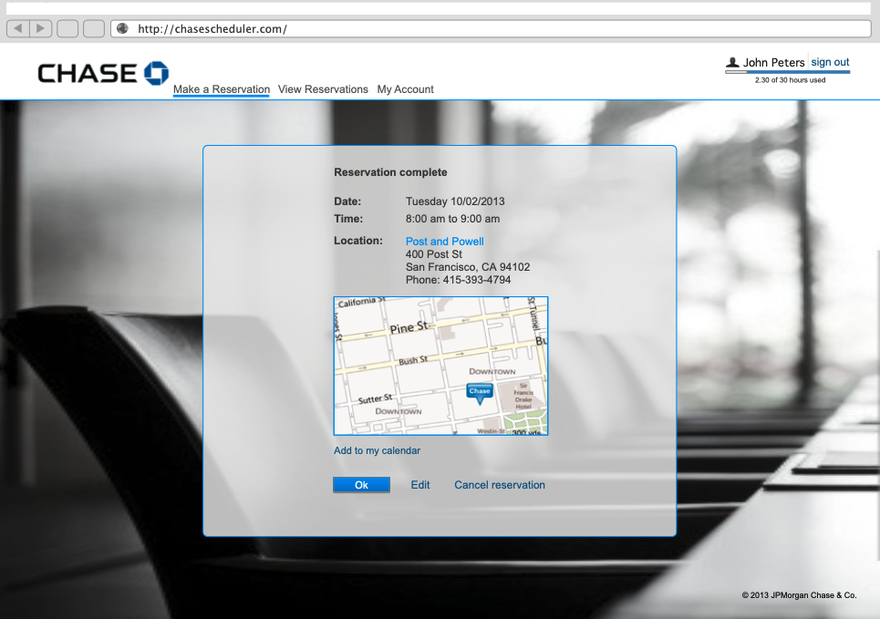The image size is (880, 619).
Task: Focus the chasescheduler.com URL field
Action: pos(492,28)
